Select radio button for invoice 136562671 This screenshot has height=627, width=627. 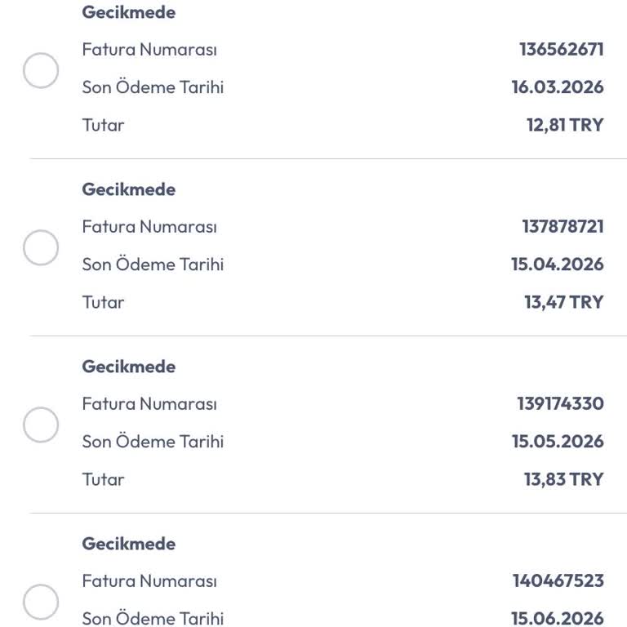coord(41,70)
